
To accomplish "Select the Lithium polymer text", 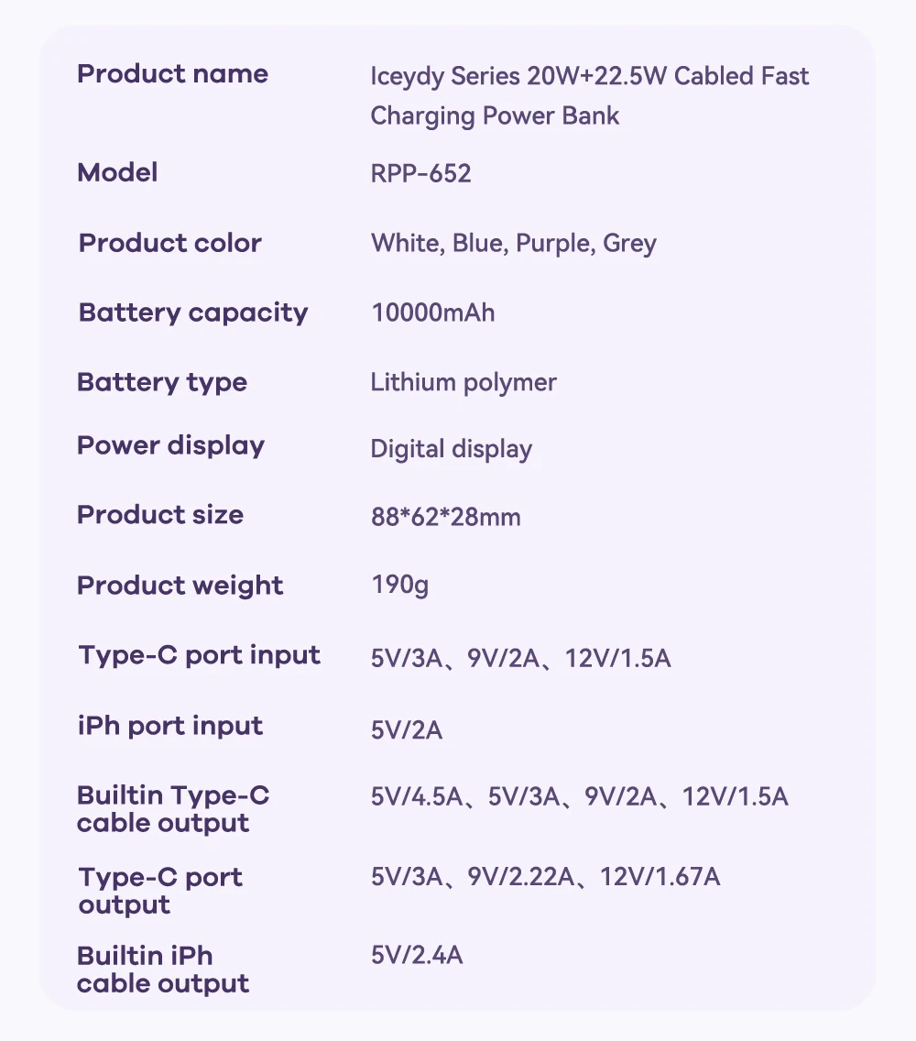I will [x=463, y=382].
